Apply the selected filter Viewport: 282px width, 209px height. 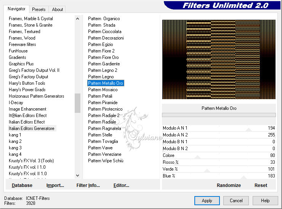(207, 201)
